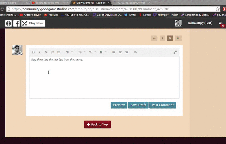Go to next page with » button
The height and width of the screenshot is (144, 226).
[178, 38]
